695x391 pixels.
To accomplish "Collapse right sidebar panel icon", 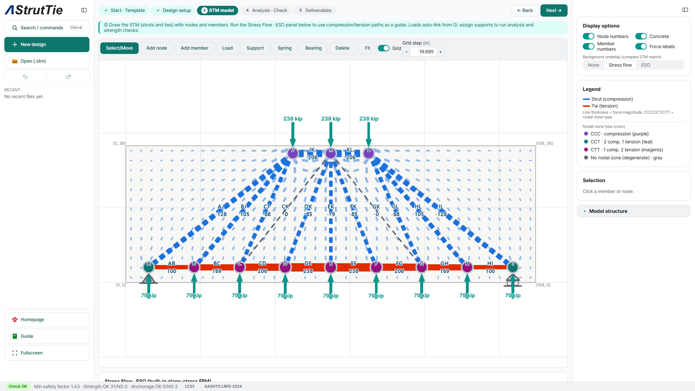I will [x=685, y=10].
